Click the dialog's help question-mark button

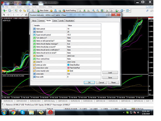[108, 14]
